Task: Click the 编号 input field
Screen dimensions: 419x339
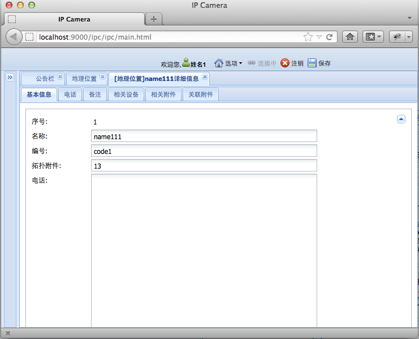Action: point(204,151)
